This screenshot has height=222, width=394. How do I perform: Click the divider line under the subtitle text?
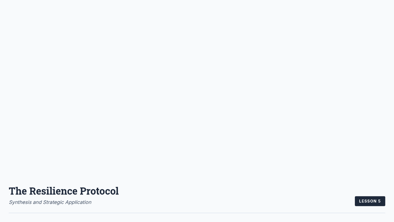point(50,213)
